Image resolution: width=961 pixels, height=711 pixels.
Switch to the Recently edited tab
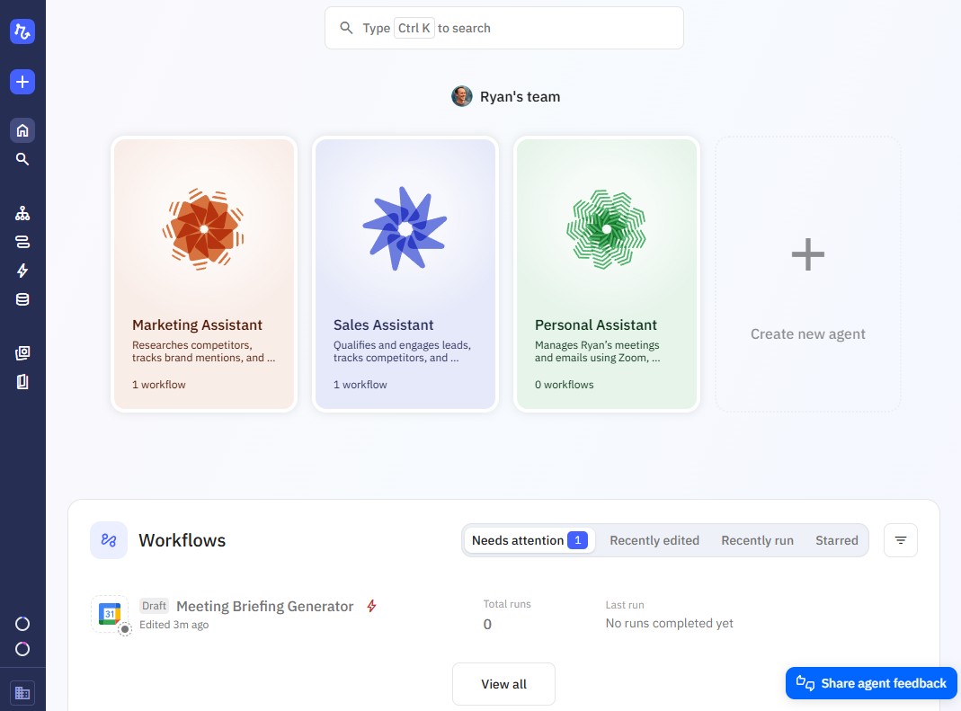click(x=654, y=540)
